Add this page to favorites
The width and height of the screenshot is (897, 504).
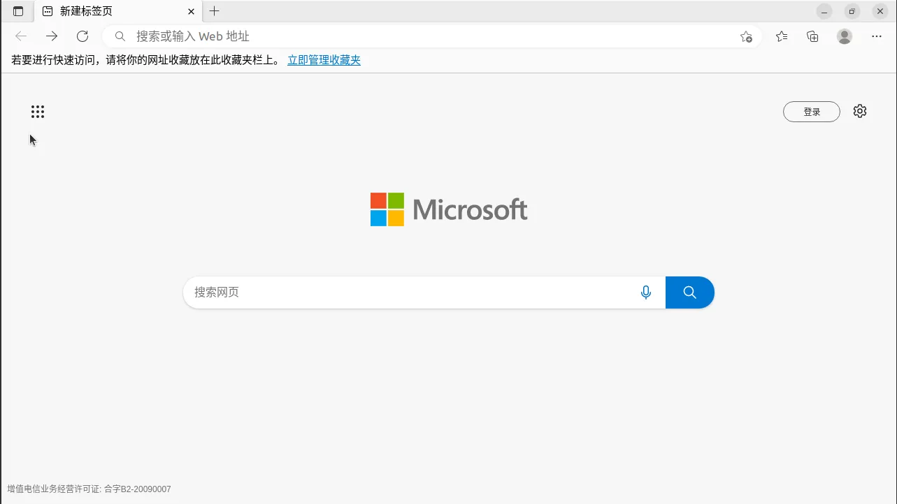click(x=746, y=36)
